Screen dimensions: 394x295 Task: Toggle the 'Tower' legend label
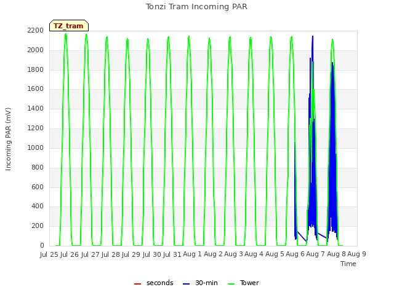point(249,283)
